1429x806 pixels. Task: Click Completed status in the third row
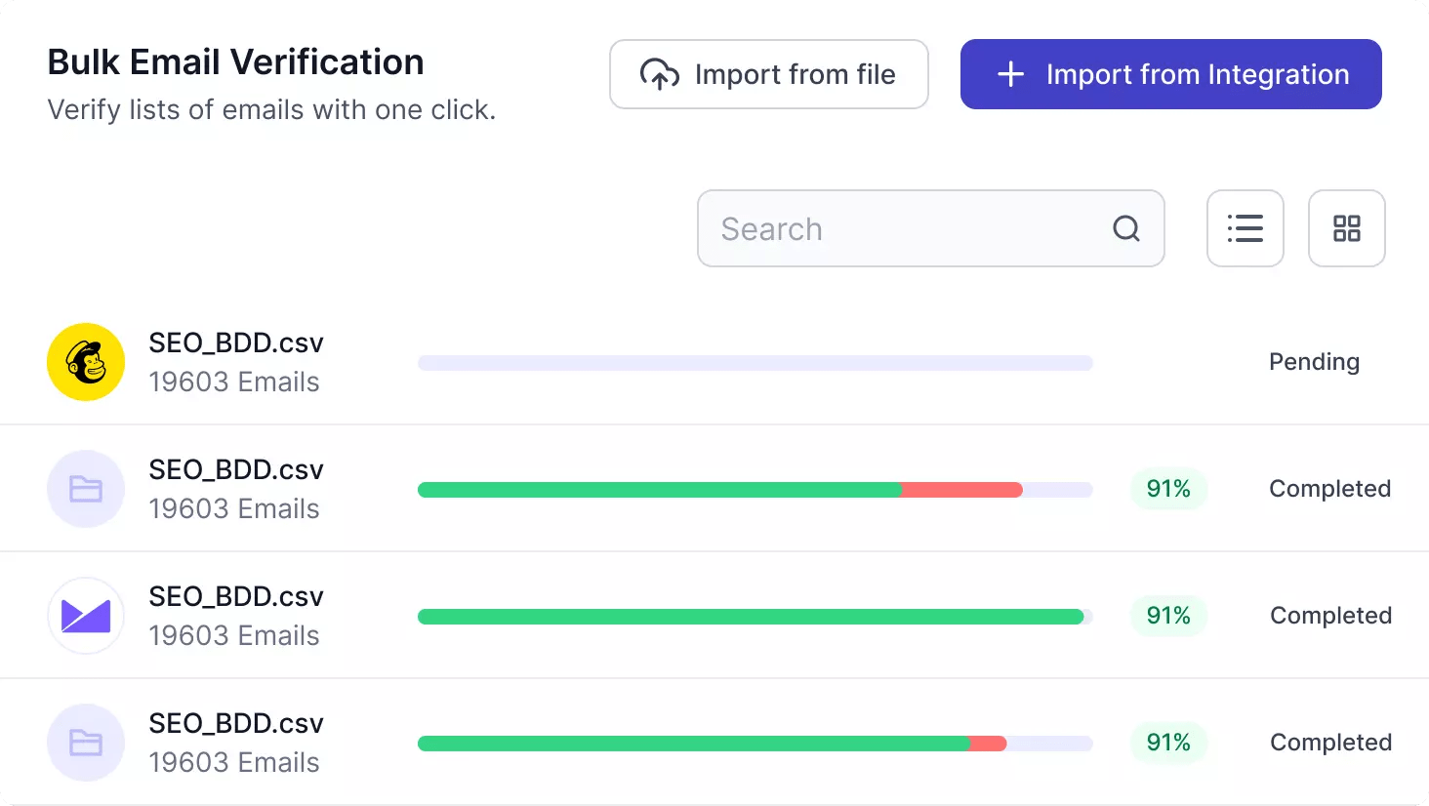[x=1330, y=616]
